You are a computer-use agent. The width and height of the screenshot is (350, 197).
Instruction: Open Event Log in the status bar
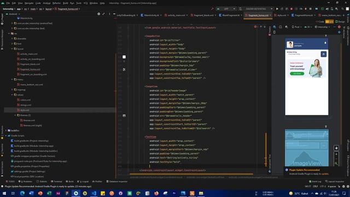(x=315, y=182)
